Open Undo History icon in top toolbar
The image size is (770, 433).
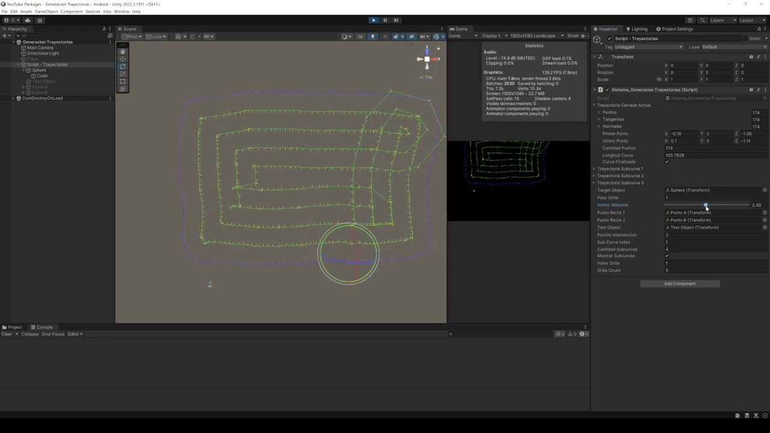690,20
